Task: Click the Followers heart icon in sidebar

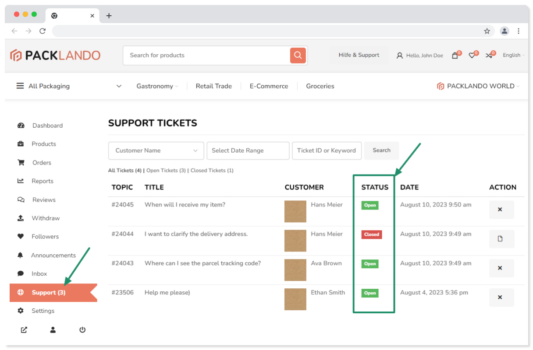Action: coord(21,236)
